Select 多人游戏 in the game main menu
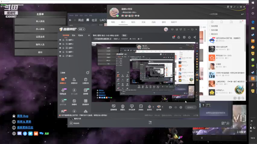This screenshot has height=144, width=257. click(x=40, y=29)
